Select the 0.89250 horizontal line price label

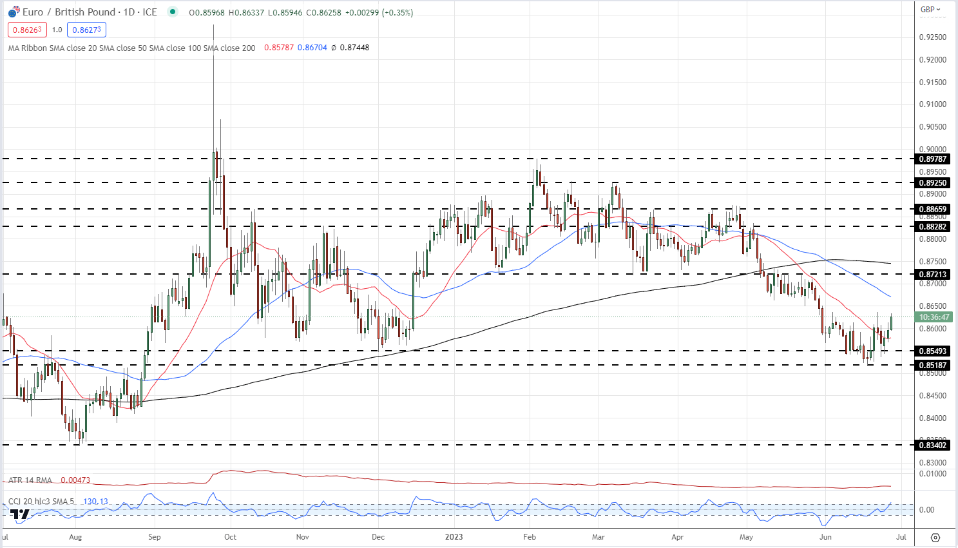(x=932, y=183)
